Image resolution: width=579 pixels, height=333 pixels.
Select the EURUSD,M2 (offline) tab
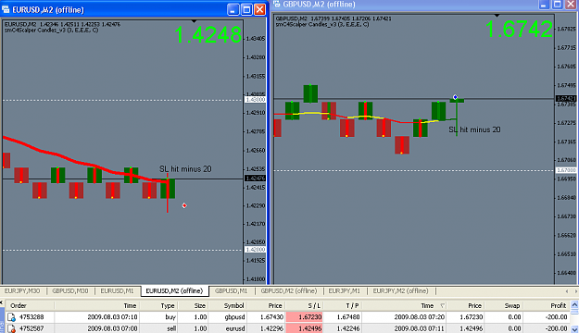point(175,291)
